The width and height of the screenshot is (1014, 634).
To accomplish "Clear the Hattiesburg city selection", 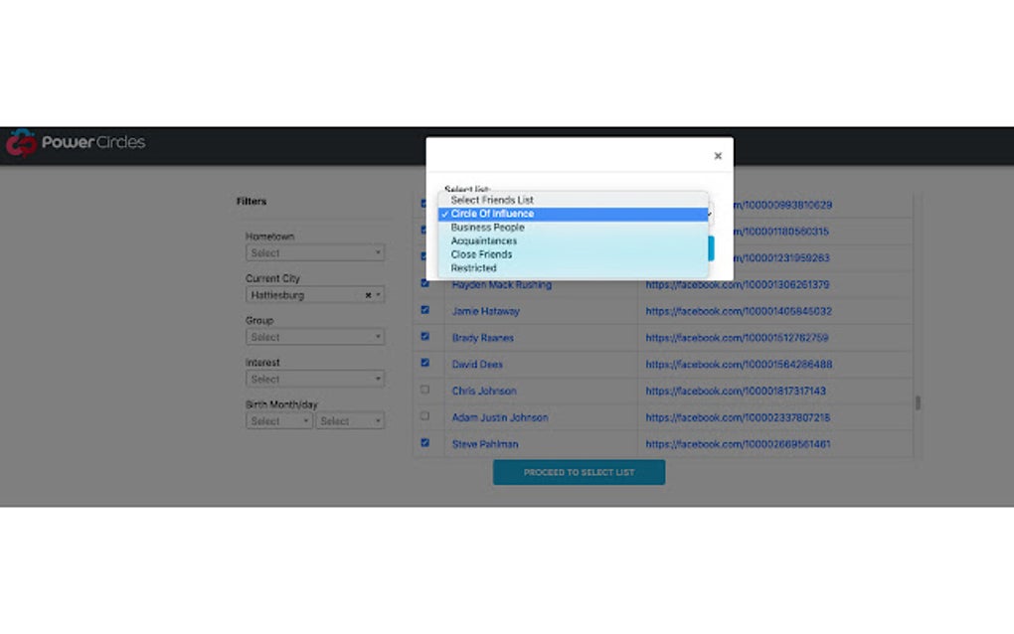I will click(x=368, y=295).
